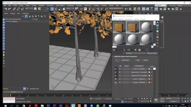Open the material name dropdown in Material Editor

click(135, 53)
